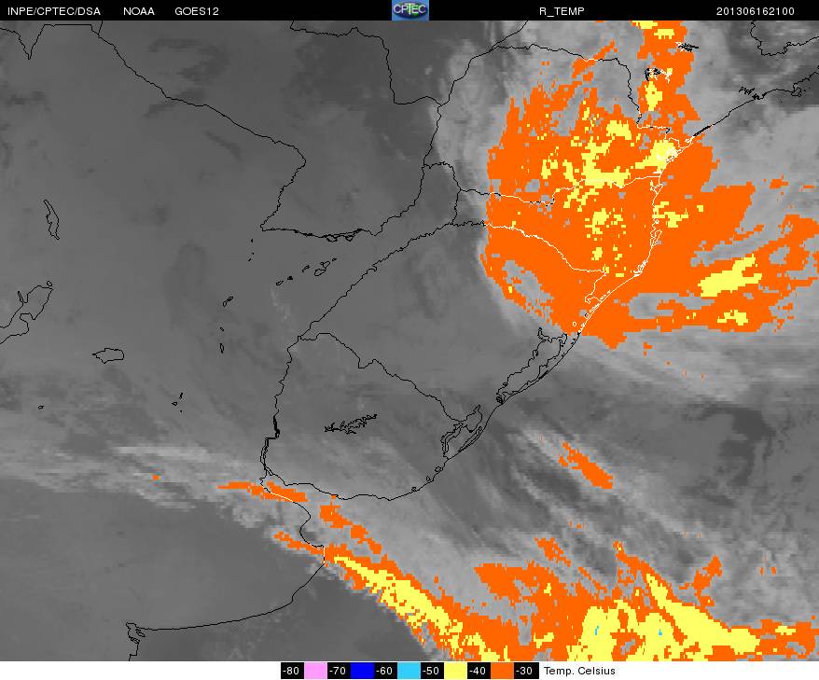Click the -80 legend value

[291, 671]
